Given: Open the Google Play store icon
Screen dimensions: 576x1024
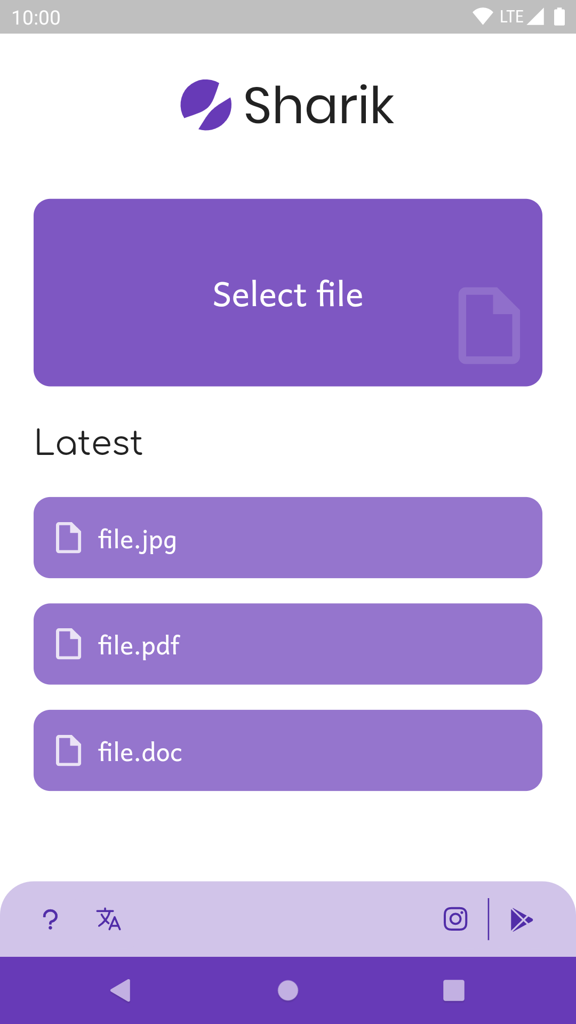Looking at the screenshot, I should [x=521, y=919].
